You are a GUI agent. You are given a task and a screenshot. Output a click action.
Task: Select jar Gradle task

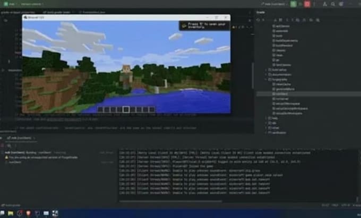[276, 60]
